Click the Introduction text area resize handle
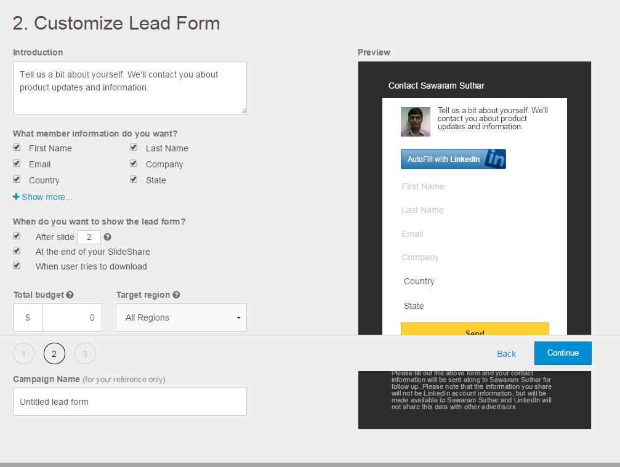 [x=244, y=111]
